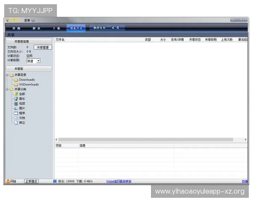
Task: Click the file list horizontal scrollbar thumb
Action: click(146, 140)
